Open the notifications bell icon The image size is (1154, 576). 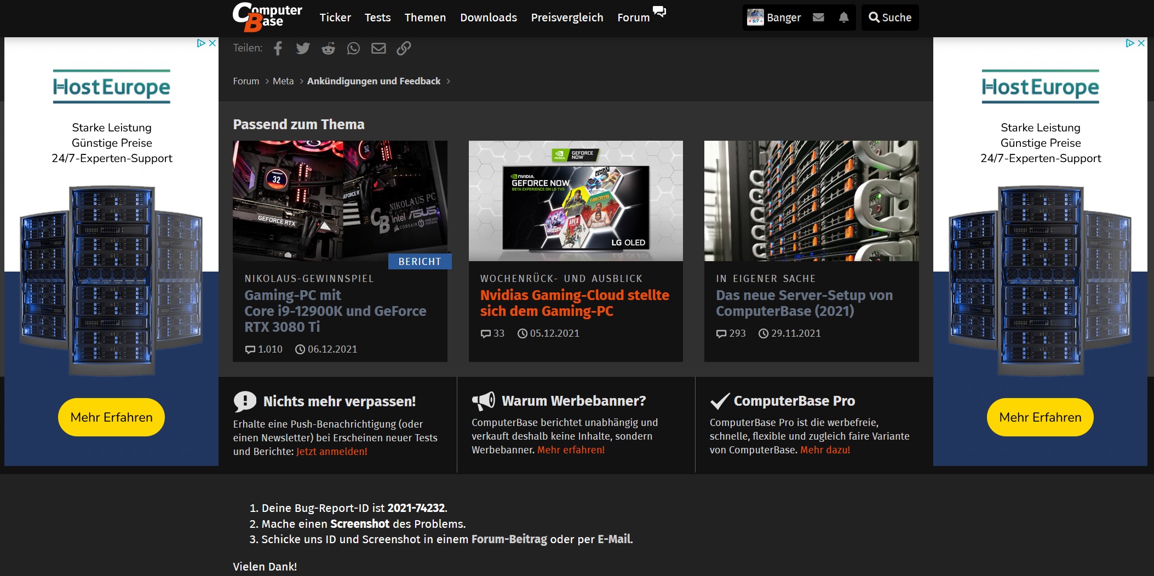843,18
